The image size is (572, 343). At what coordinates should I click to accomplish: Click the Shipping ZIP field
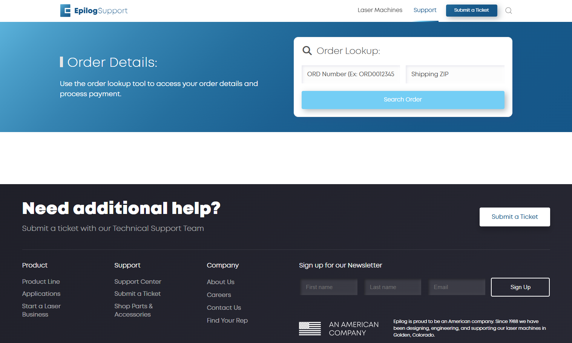(x=455, y=74)
